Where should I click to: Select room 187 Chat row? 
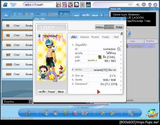(x=17, y=55)
